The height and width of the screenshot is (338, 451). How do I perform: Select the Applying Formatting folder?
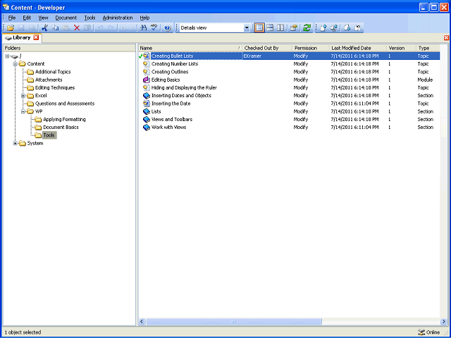click(64, 119)
